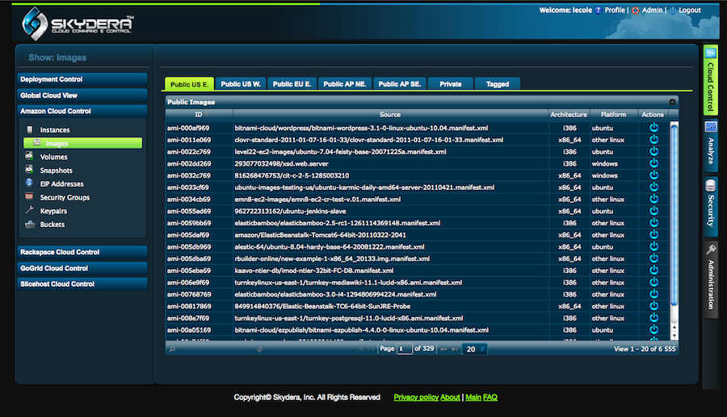This screenshot has height=417, width=727.
Task: Switch to the Public EU E. tab
Action: coord(292,83)
